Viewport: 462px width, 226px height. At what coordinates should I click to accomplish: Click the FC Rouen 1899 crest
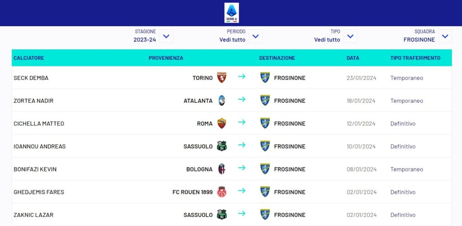[x=222, y=192]
